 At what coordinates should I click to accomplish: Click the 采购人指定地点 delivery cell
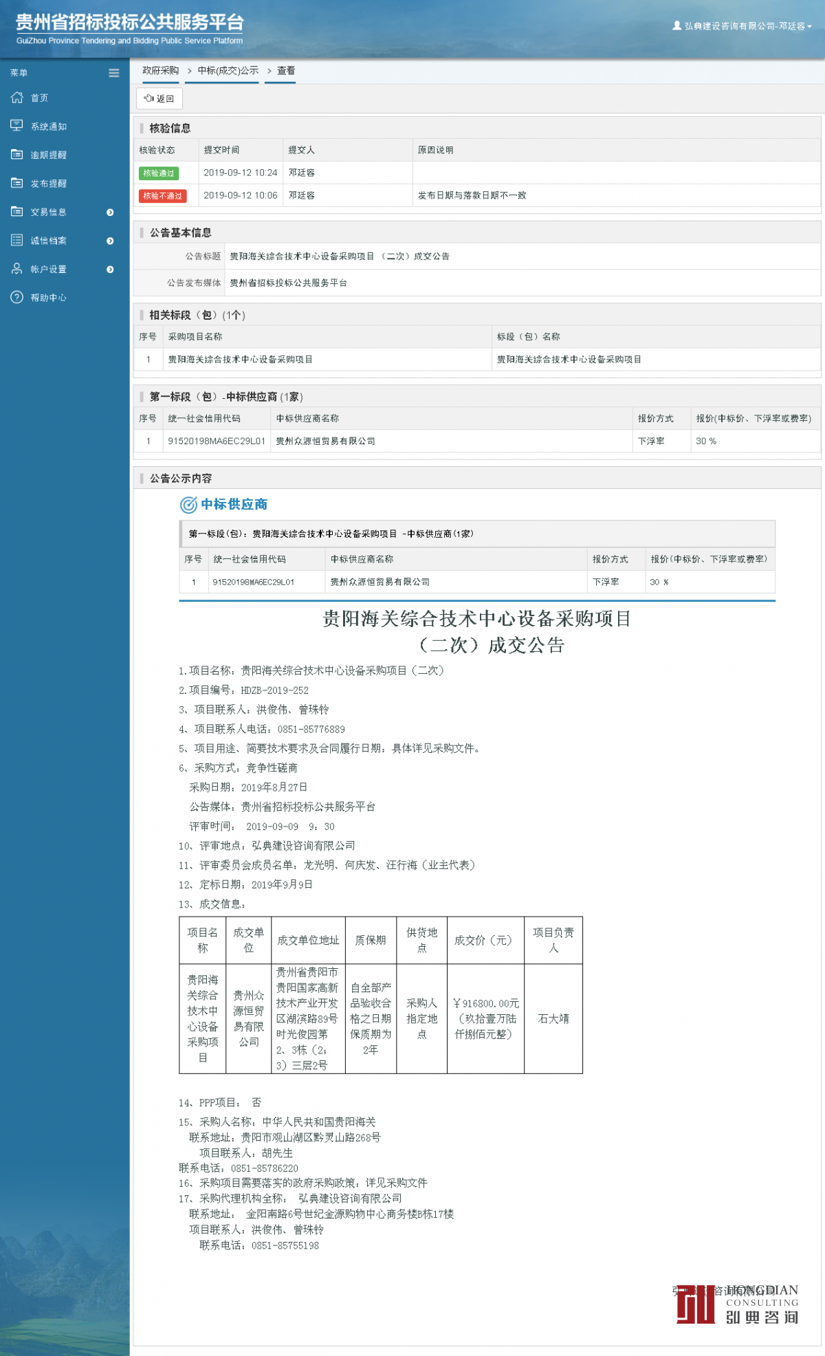pyautogui.click(x=421, y=1019)
